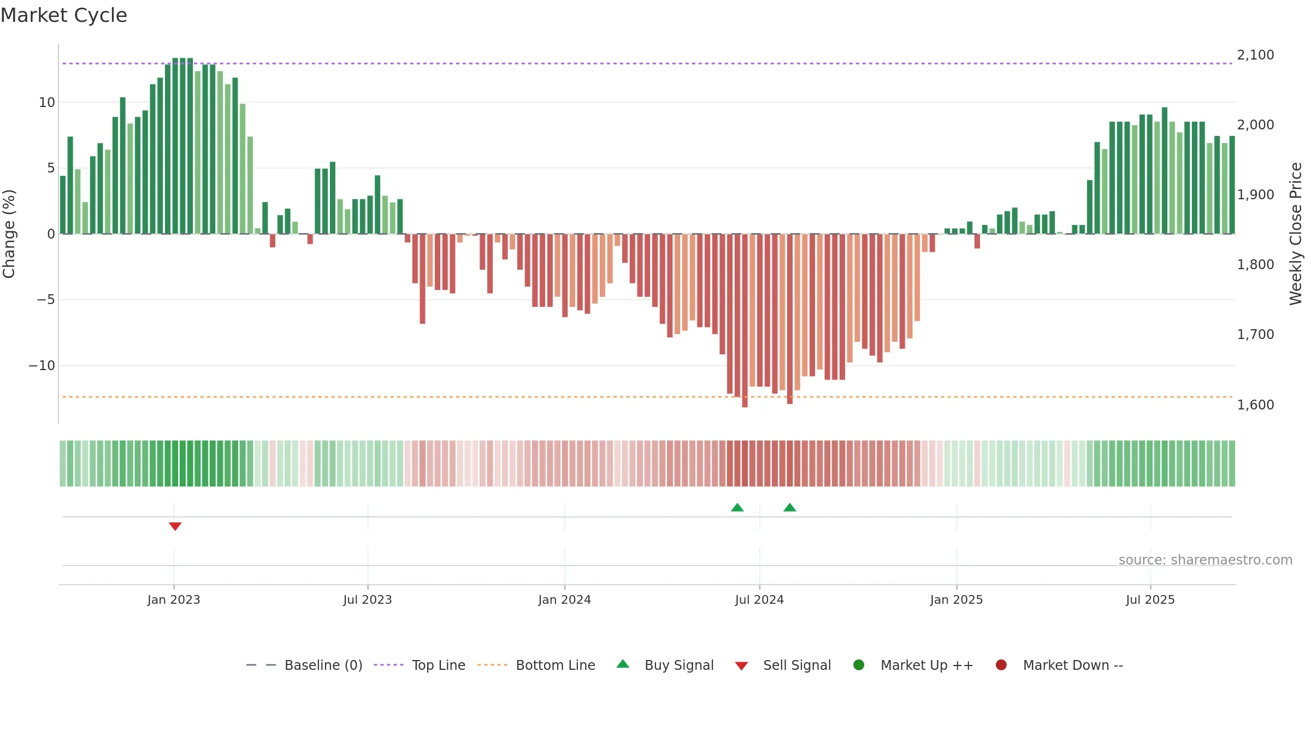Click the 10 change axis label
1311x737 pixels.
point(47,103)
